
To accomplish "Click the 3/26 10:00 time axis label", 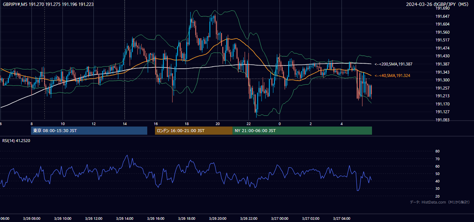I will tap(62, 219).
